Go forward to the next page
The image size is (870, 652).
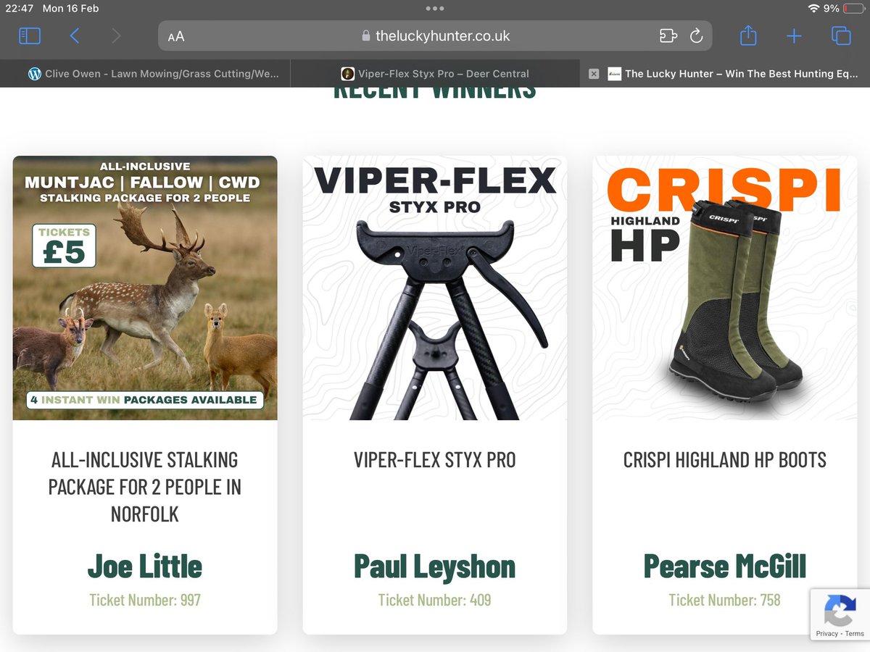[x=117, y=35]
